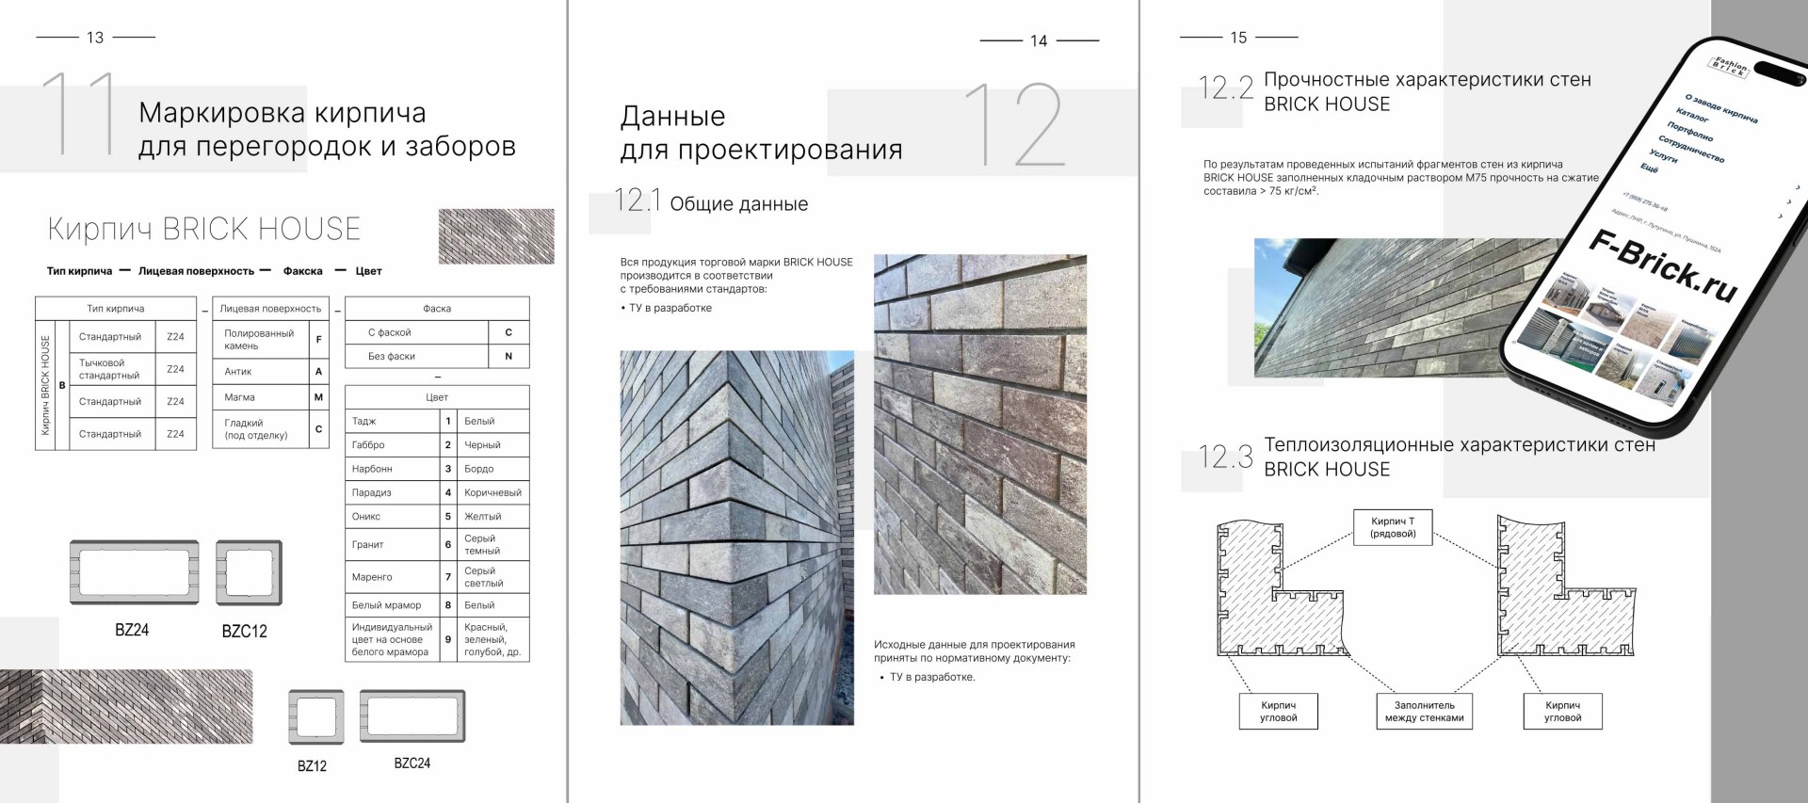
Task: Select 'О заводе кирпича' menu item
Action: (x=1720, y=109)
